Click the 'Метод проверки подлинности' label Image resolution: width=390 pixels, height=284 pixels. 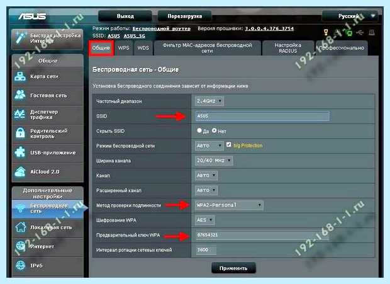(x=128, y=205)
